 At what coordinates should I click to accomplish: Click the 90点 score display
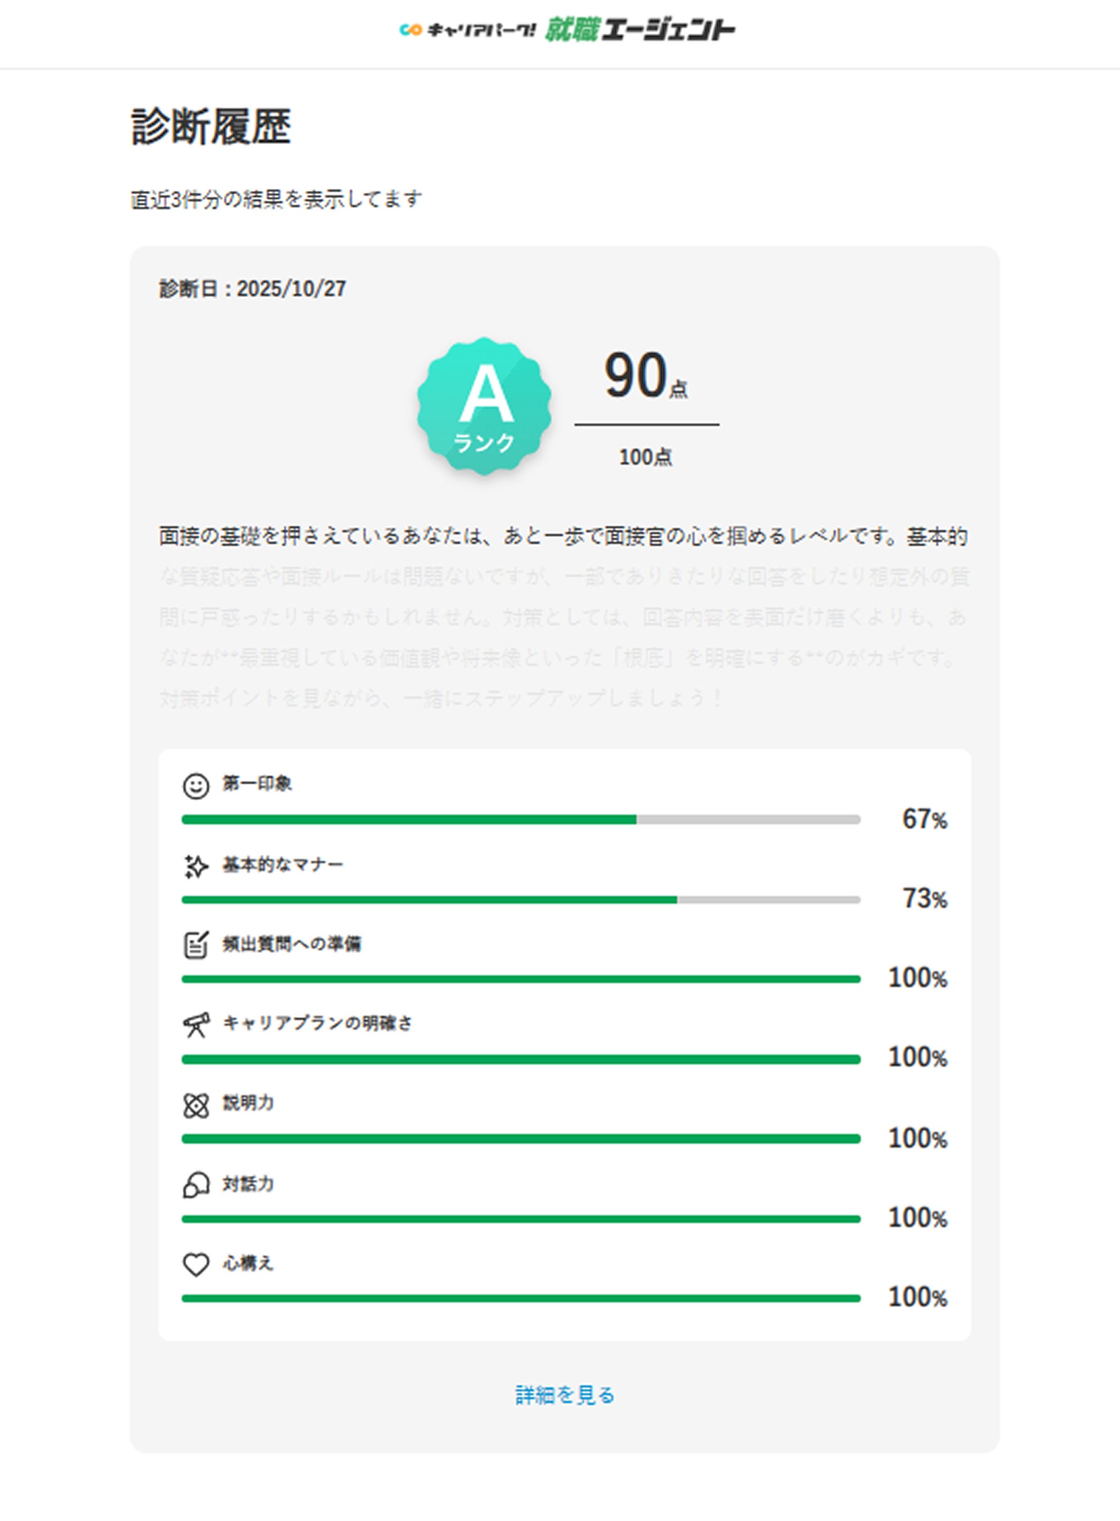click(x=645, y=375)
